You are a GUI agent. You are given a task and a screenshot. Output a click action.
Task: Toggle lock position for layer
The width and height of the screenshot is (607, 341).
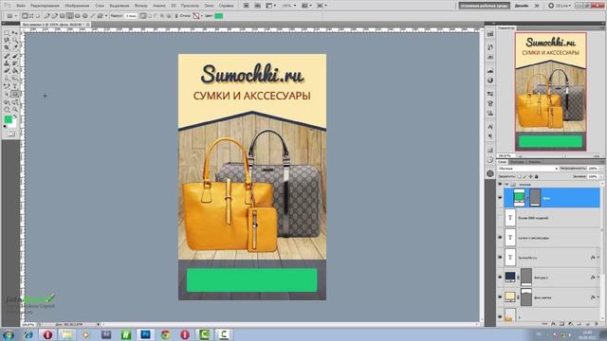click(531, 176)
